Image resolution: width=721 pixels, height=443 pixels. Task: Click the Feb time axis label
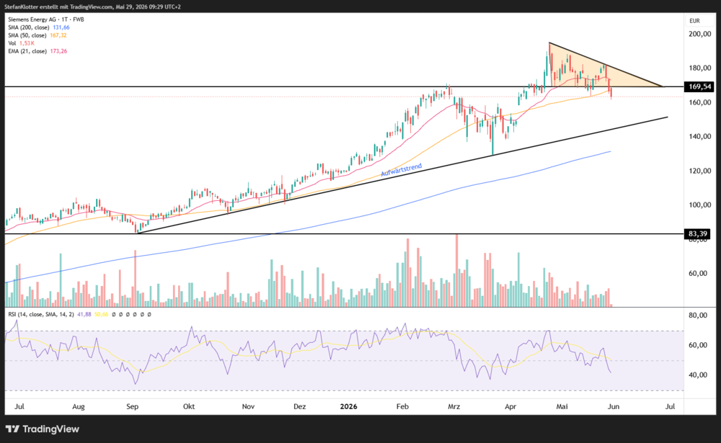coord(402,407)
